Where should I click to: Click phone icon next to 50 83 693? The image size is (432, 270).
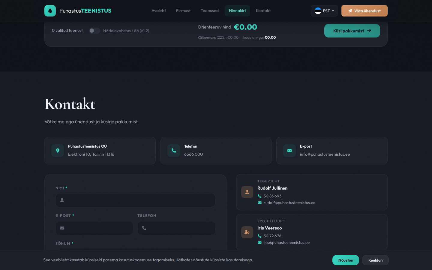(x=260, y=196)
